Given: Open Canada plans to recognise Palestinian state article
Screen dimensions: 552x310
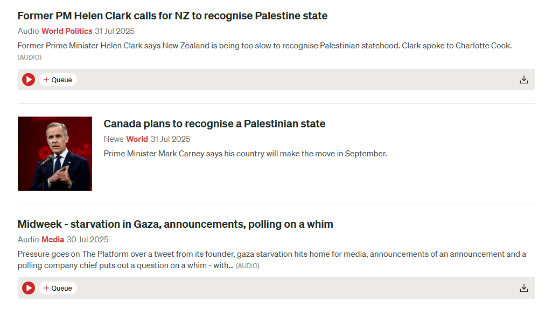Looking at the screenshot, I should tap(214, 124).
